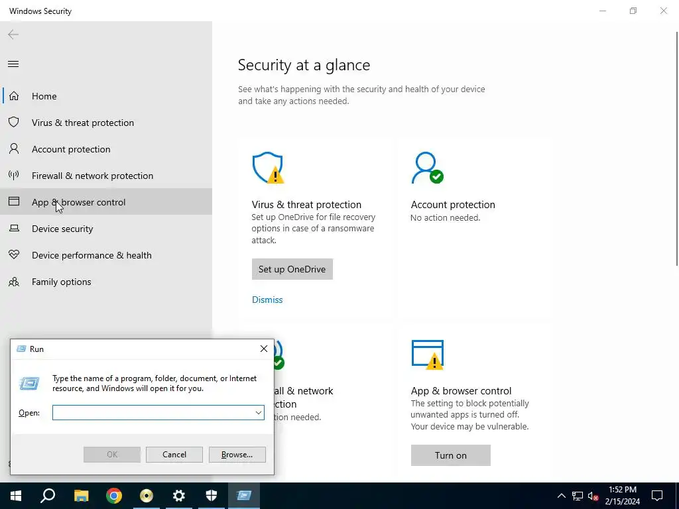
Task: Click the heart icon for Device performance & health
Action: (x=14, y=254)
